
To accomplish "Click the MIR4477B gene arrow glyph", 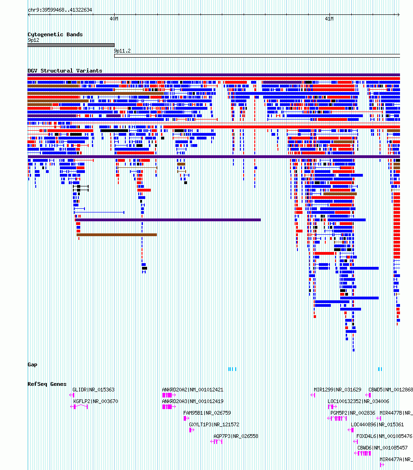I will click(x=379, y=418).
